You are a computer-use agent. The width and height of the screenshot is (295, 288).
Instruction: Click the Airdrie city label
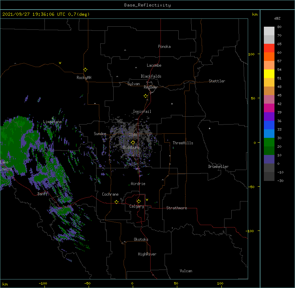138,184
